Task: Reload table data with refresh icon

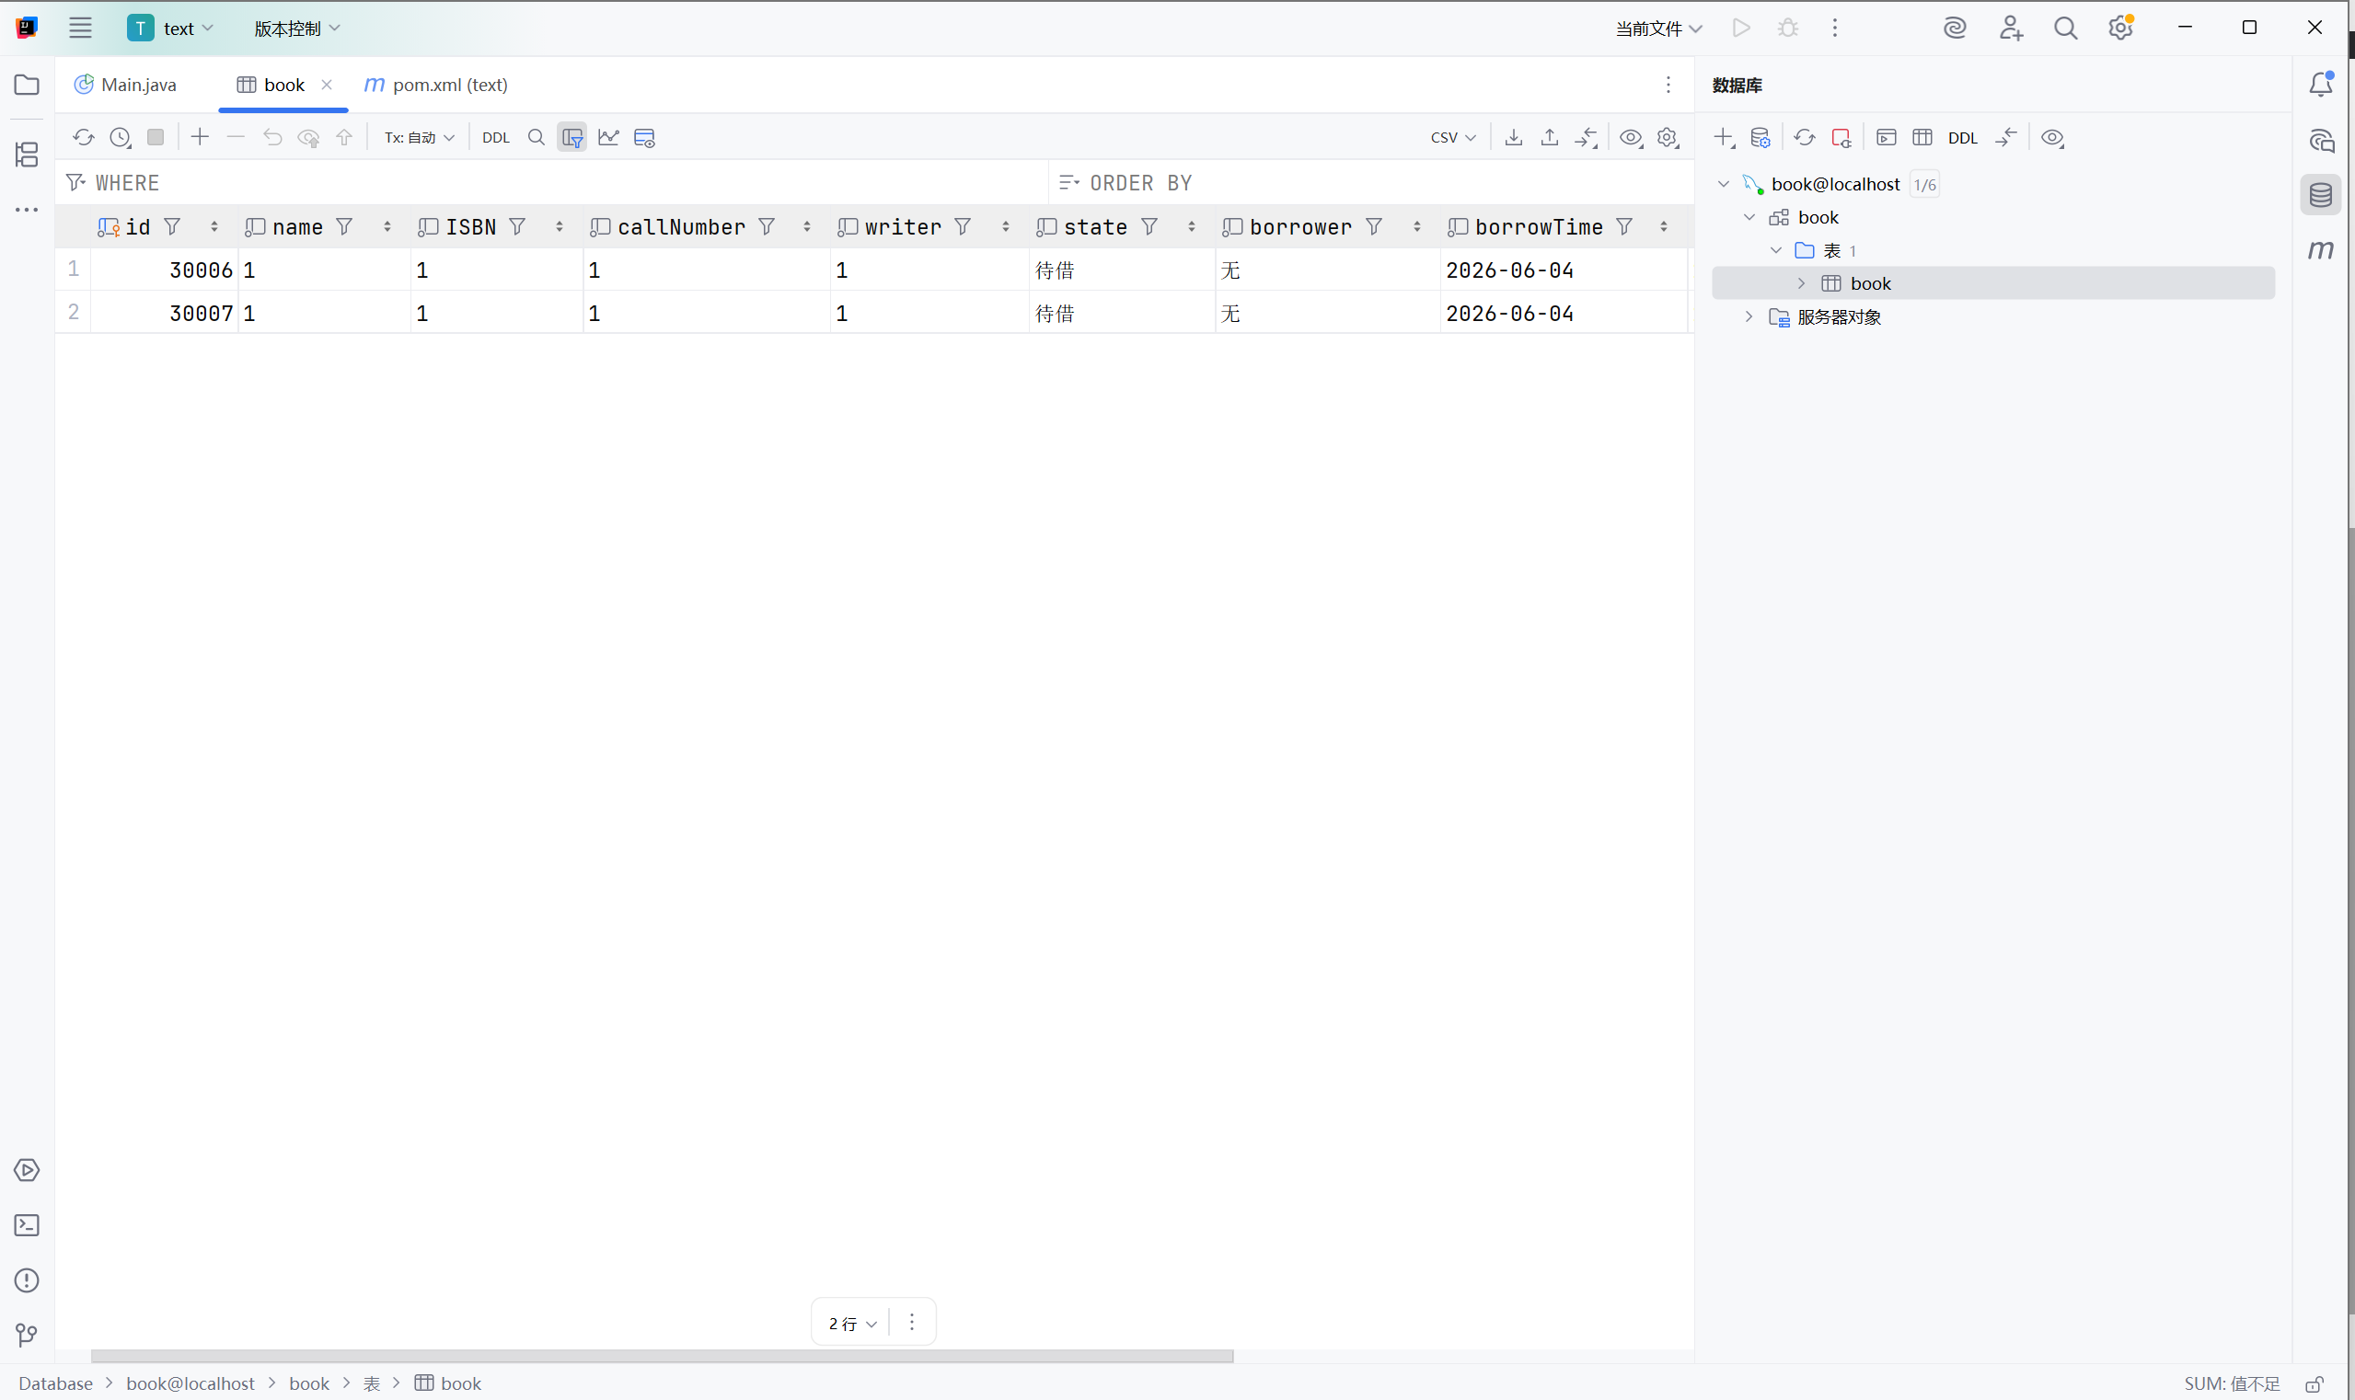Action: point(83,138)
